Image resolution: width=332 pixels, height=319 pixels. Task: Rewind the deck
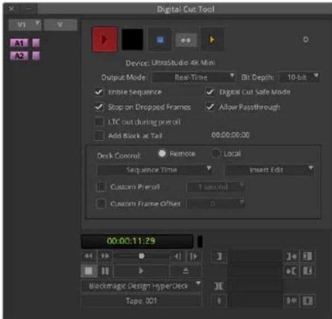(89, 256)
